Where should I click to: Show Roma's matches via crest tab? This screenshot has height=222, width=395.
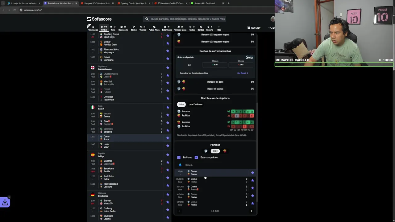point(225,151)
